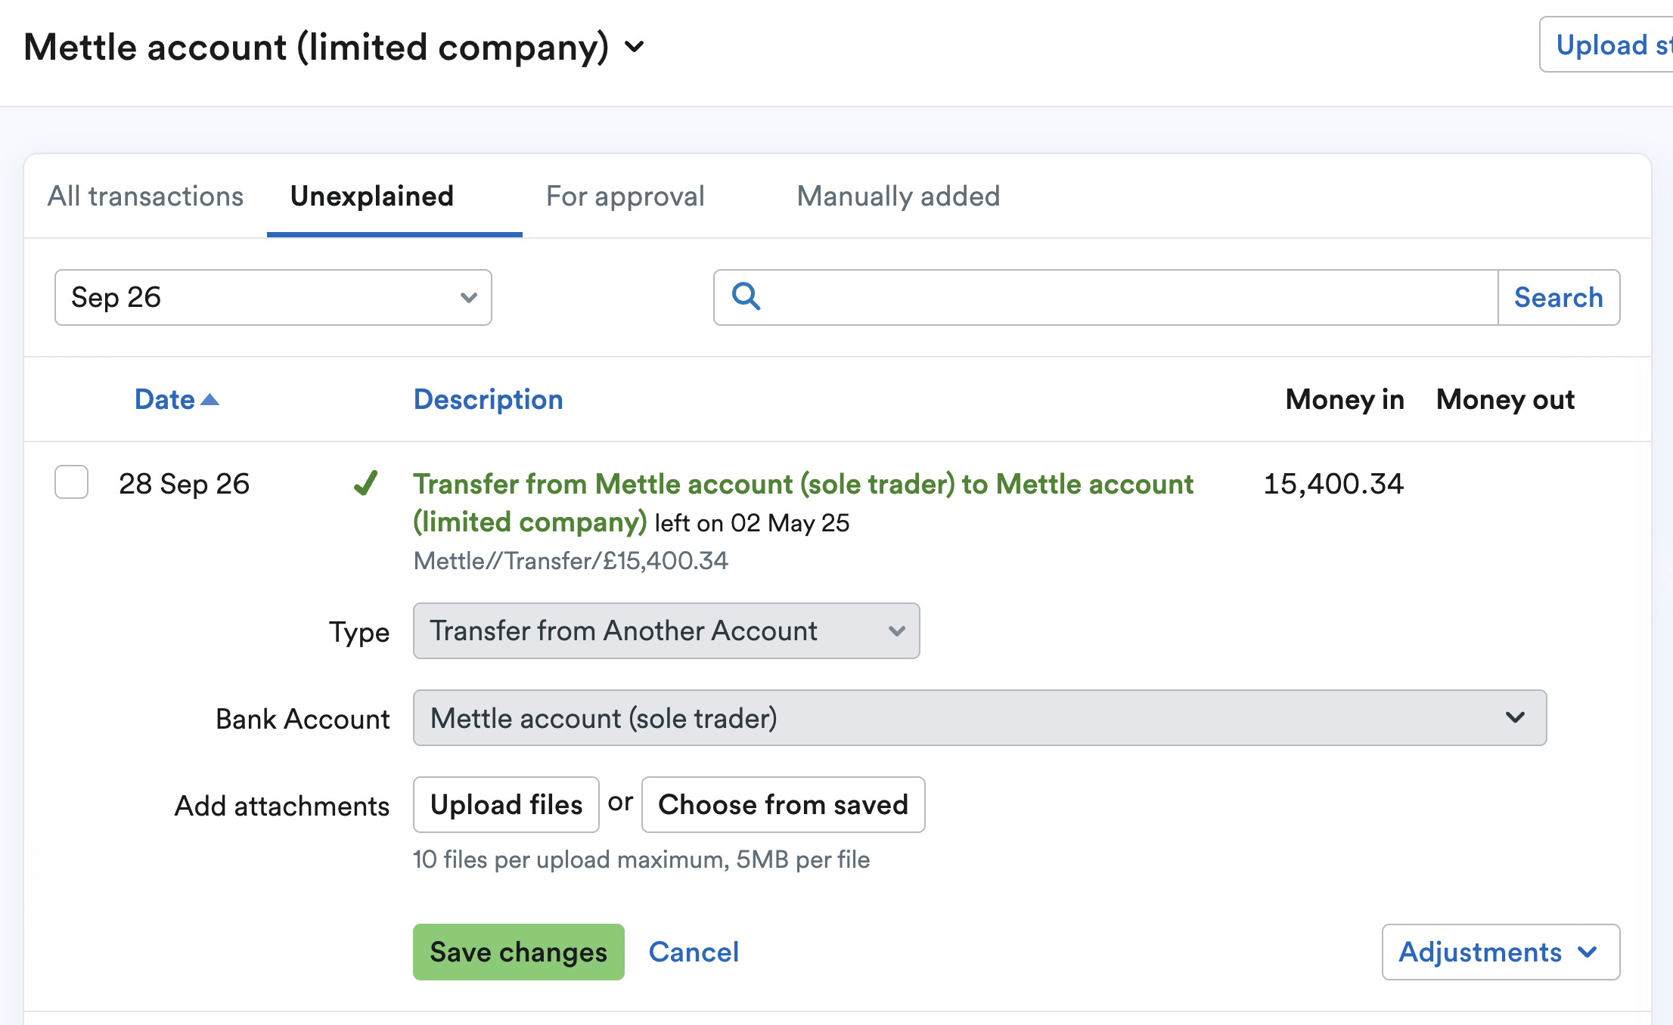This screenshot has height=1025, width=1673.
Task: Click Choose from saved button
Action: pos(783,805)
